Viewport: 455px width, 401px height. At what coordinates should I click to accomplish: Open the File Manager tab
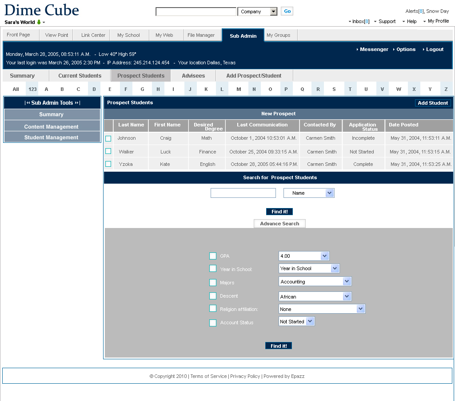click(x=201, y=35)
